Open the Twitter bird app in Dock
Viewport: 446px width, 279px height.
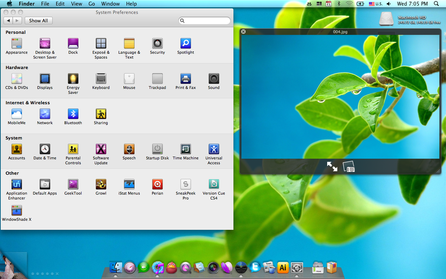255,267
